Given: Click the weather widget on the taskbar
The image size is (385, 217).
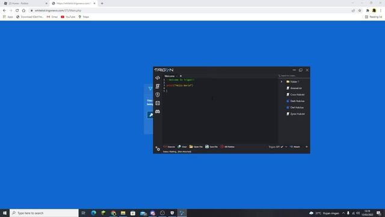Looking at the screenshot, I should coord(324,213).
